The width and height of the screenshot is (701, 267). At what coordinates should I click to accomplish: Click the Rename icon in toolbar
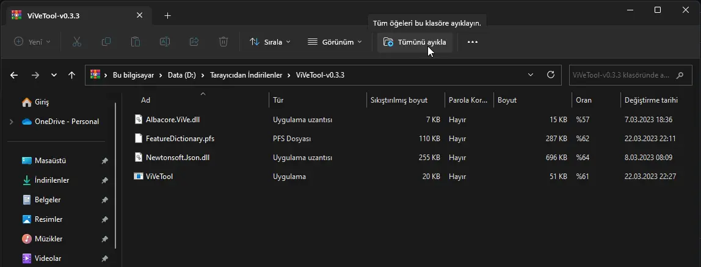(164, 42)
